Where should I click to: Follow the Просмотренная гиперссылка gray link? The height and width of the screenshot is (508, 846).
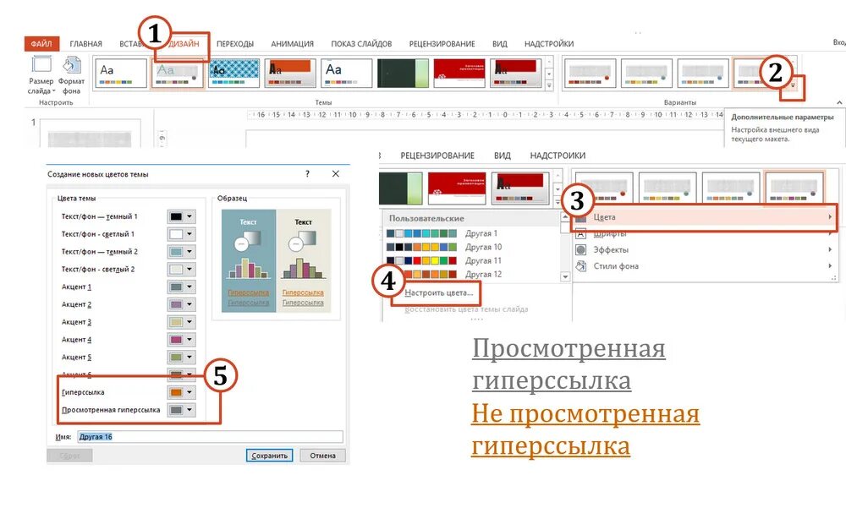569,364
